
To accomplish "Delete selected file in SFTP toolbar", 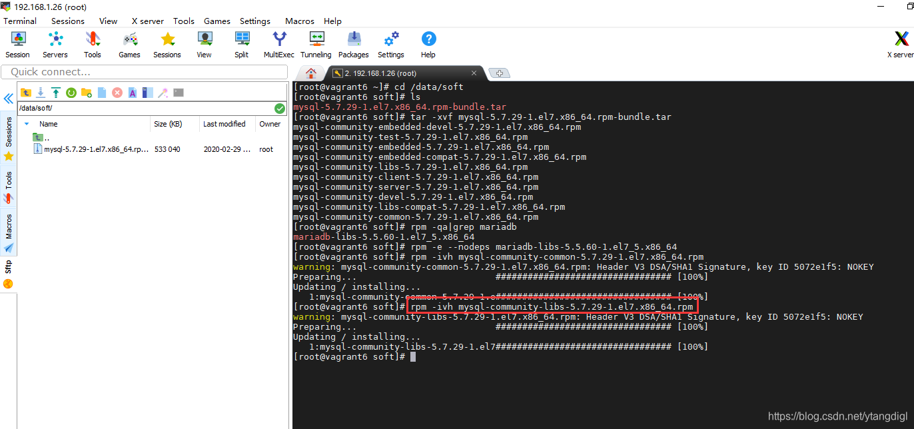I will coord(117,93).
